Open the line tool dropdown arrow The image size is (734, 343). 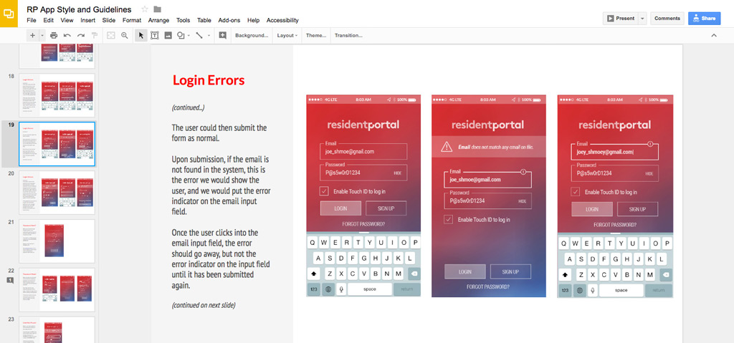pyautogui.click(x=209, y=35)
